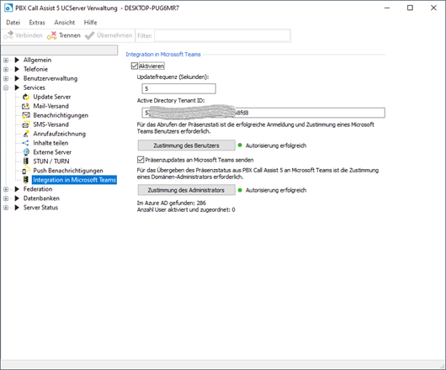Click the Active Directory Tenant ID field
Screen dimensions: 446x370
pos(263,113)
